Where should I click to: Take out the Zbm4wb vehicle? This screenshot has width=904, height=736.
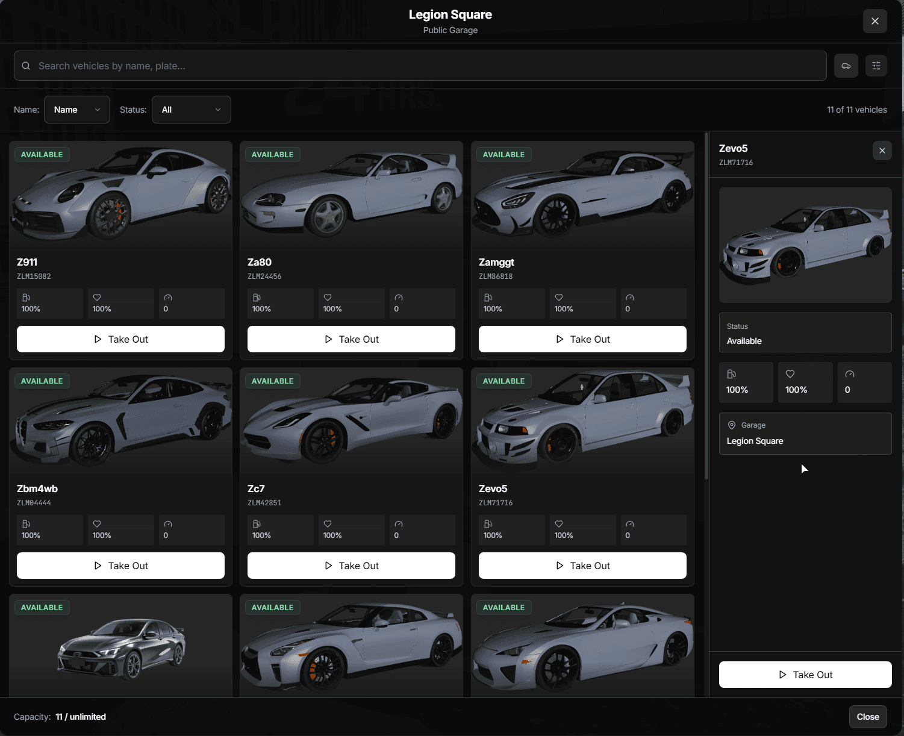pos(120,566)
